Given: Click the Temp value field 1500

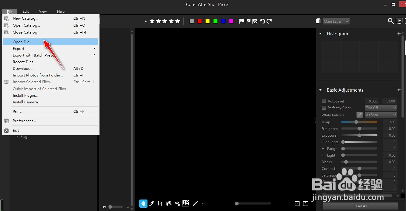Looking at the screenshot, I should point(390,122).
